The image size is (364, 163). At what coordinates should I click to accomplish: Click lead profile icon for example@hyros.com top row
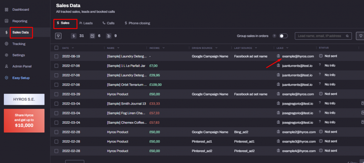pyautogui.click(x=278, y=56)
